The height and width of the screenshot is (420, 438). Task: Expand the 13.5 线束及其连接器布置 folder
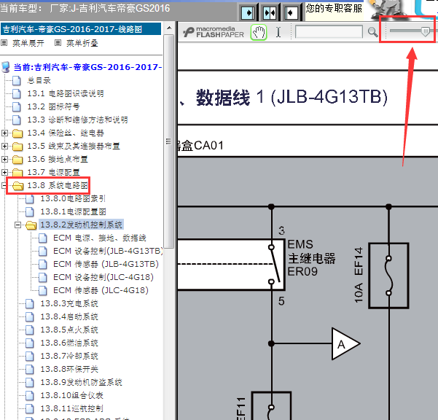coord(4,146)
